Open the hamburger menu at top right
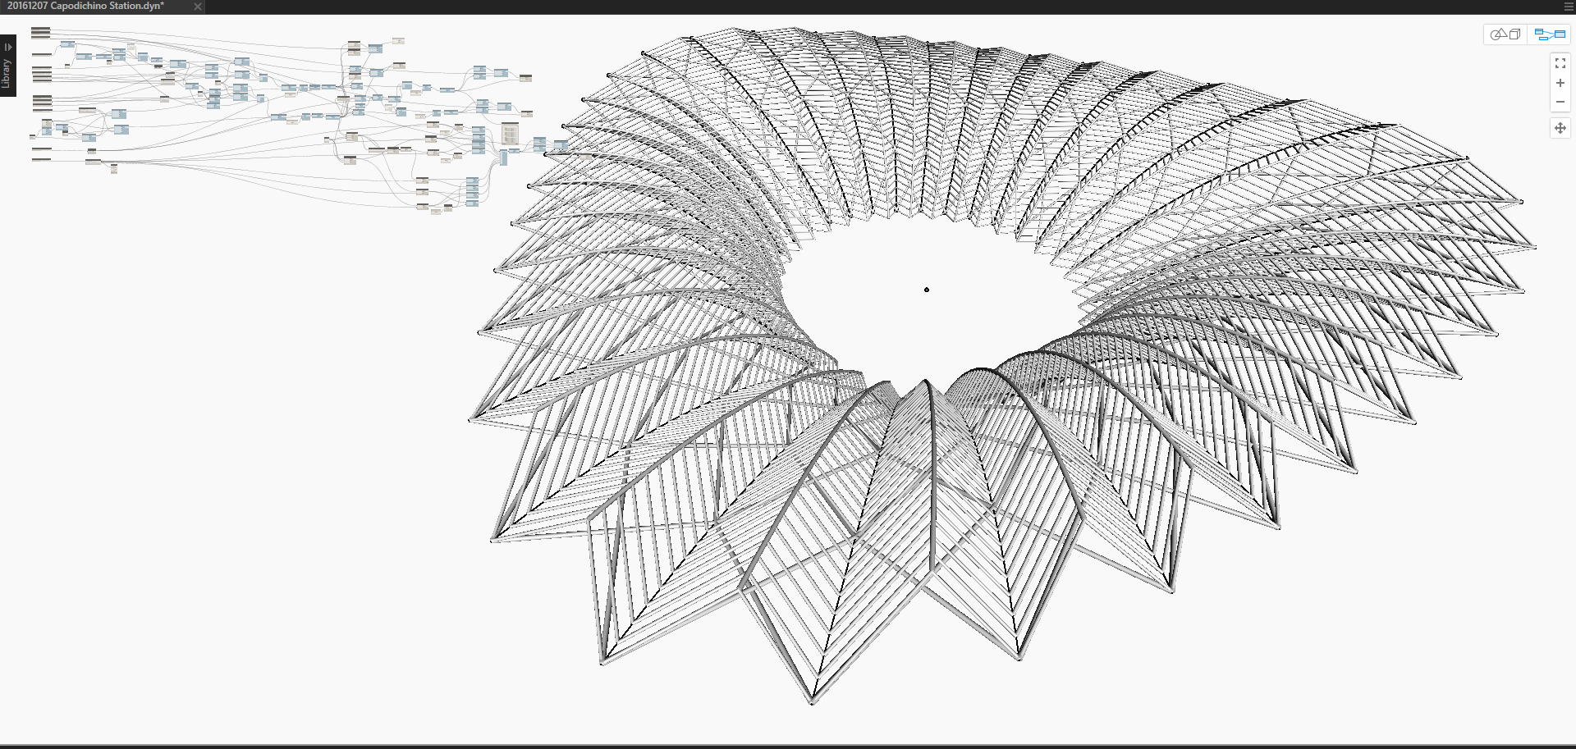Viewport: 1576px width, 749px height. point(1569,7)
